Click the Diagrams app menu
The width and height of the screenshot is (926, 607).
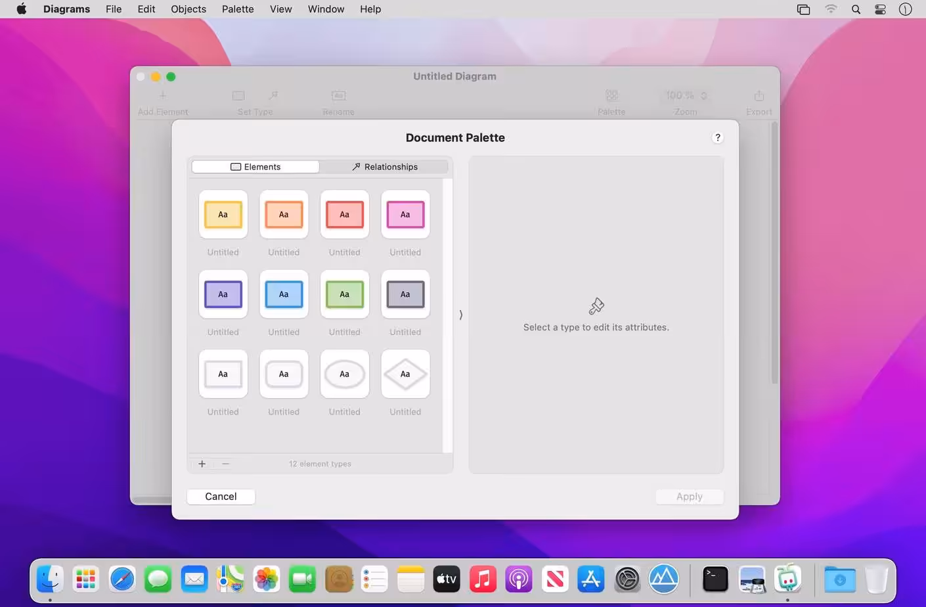click(66, 9)
